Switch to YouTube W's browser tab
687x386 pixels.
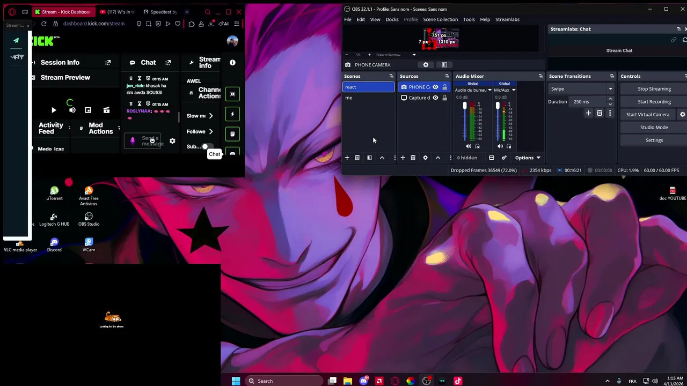pos(118,12)
